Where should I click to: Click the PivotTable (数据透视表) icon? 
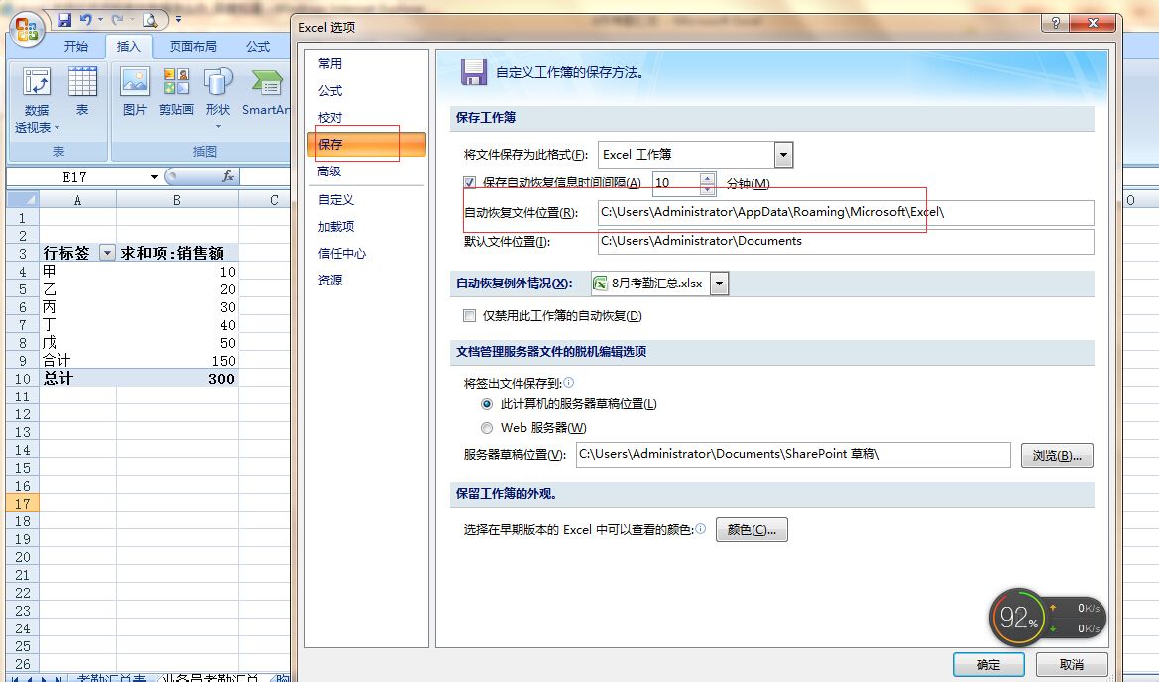click(37, 82)
